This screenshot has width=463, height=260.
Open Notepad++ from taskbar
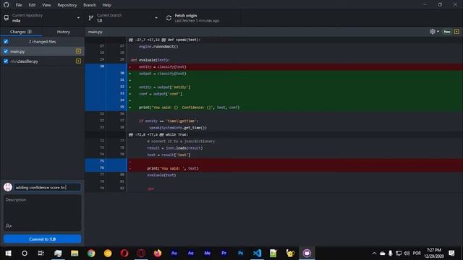click(x=273, y=253)
